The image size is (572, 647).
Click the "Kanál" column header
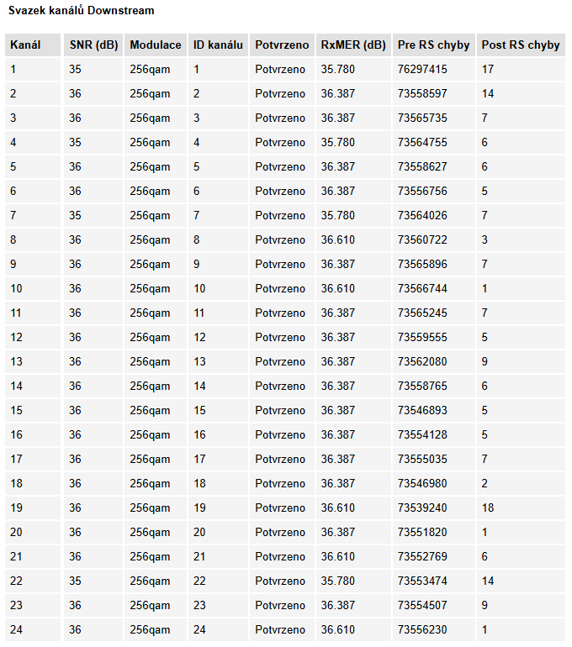click(25, 45)
